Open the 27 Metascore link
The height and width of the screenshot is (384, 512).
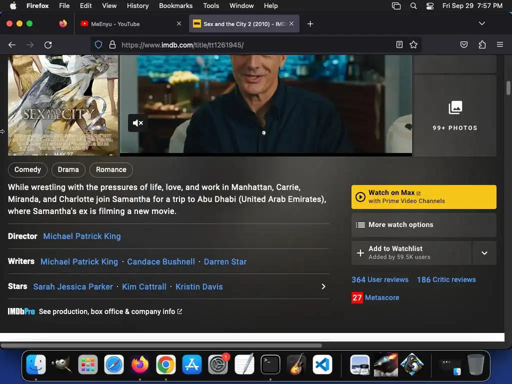tap(375, 297)
